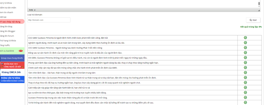
Task: Click the check icon for 'Với 688V, Gustavo Pimenta' row
Action: pyautogui.click(x=245, y=58)
